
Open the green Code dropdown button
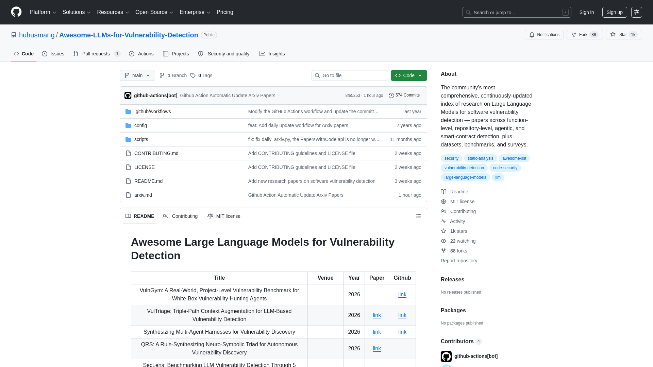click(409, 75)
